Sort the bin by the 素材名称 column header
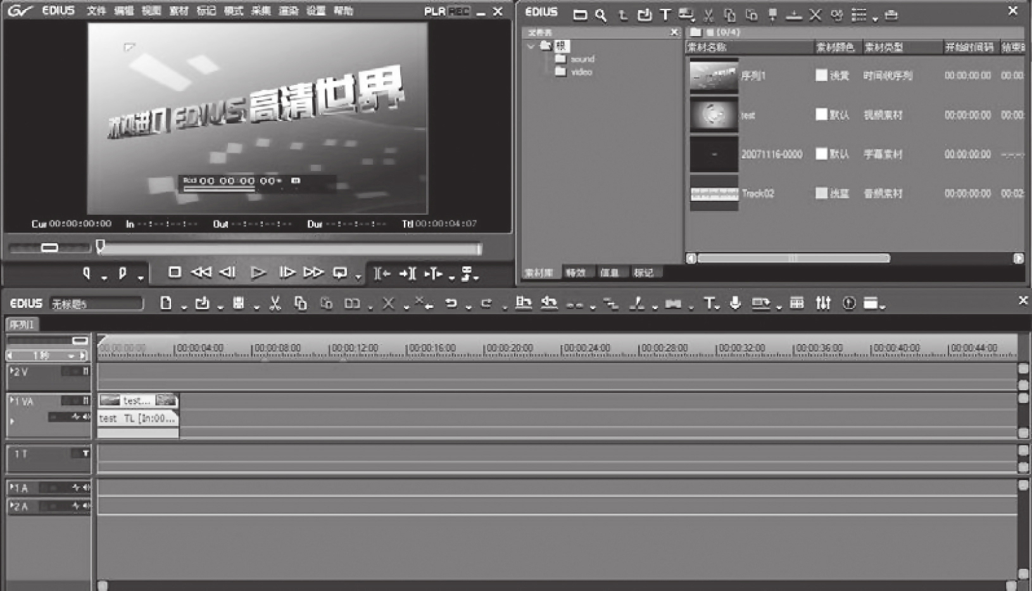The height and width of the screenshot is (591, 1032). click(749, 47)
